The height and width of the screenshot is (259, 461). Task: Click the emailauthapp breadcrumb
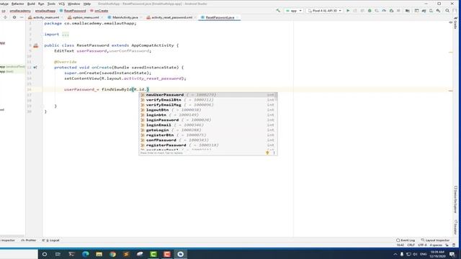(x=45, y=11)
